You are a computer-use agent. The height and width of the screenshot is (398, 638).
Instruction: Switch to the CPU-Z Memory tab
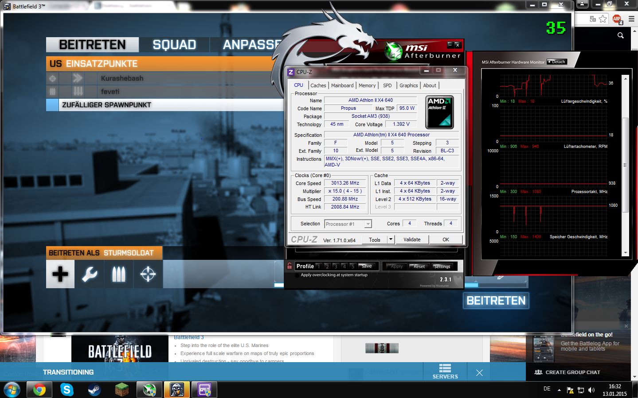[367, 85]
